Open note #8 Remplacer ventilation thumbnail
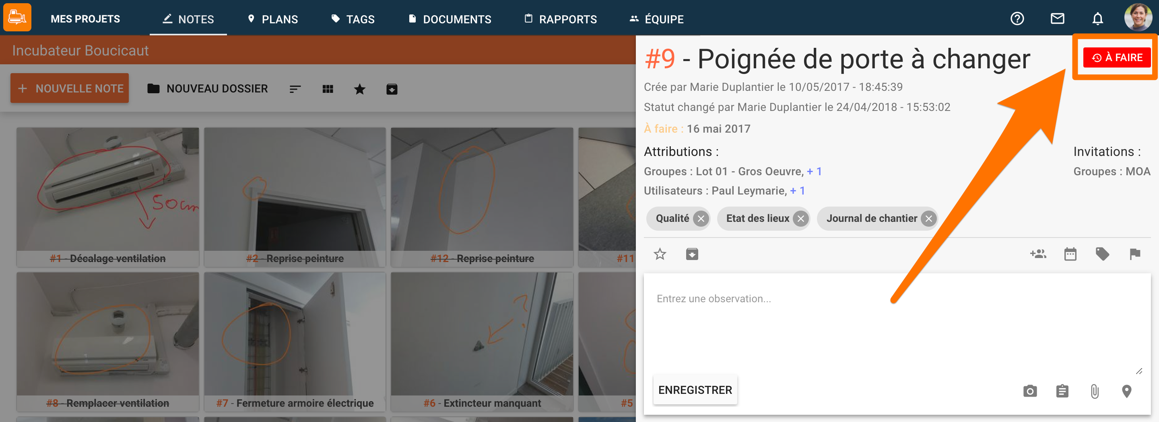Screen dimensions: 1159x422 (107, 342)
